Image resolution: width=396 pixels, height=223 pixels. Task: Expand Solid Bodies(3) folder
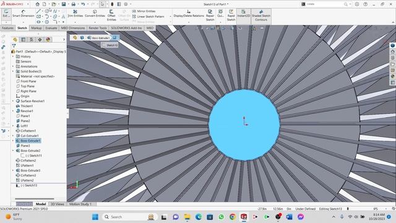[13, 71]
